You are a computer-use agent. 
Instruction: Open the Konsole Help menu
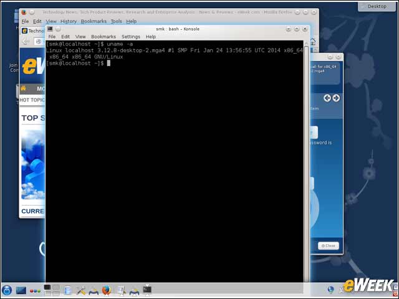pos(150,37)
